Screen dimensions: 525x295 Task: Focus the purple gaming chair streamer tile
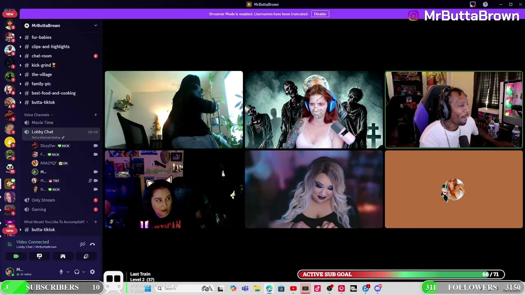coord(454,109)
